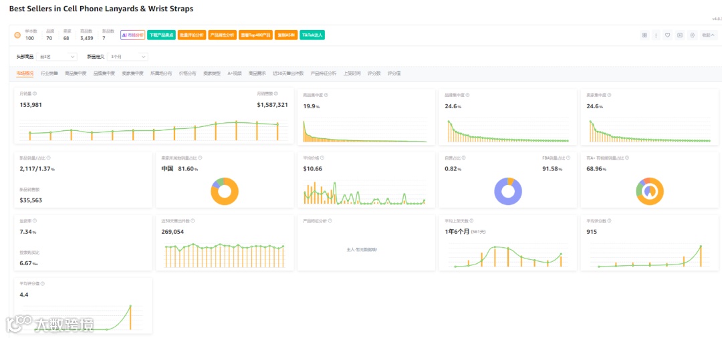Click the 平均上架天数 chart
The width and height of the screenshot is (722, 338).
click(x=508, y=255)
